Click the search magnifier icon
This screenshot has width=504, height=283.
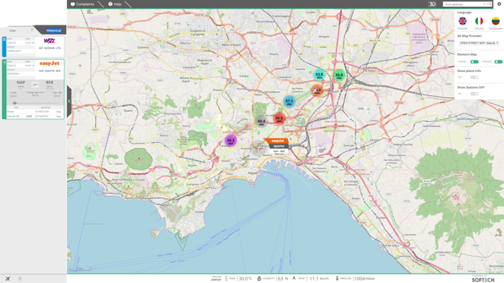(490, 4)
